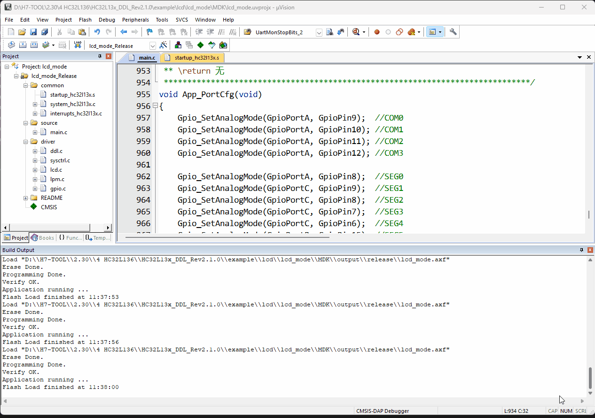
Task: Click the Enable/Disable breakpoint icon
Action: (x=388, y=32)
